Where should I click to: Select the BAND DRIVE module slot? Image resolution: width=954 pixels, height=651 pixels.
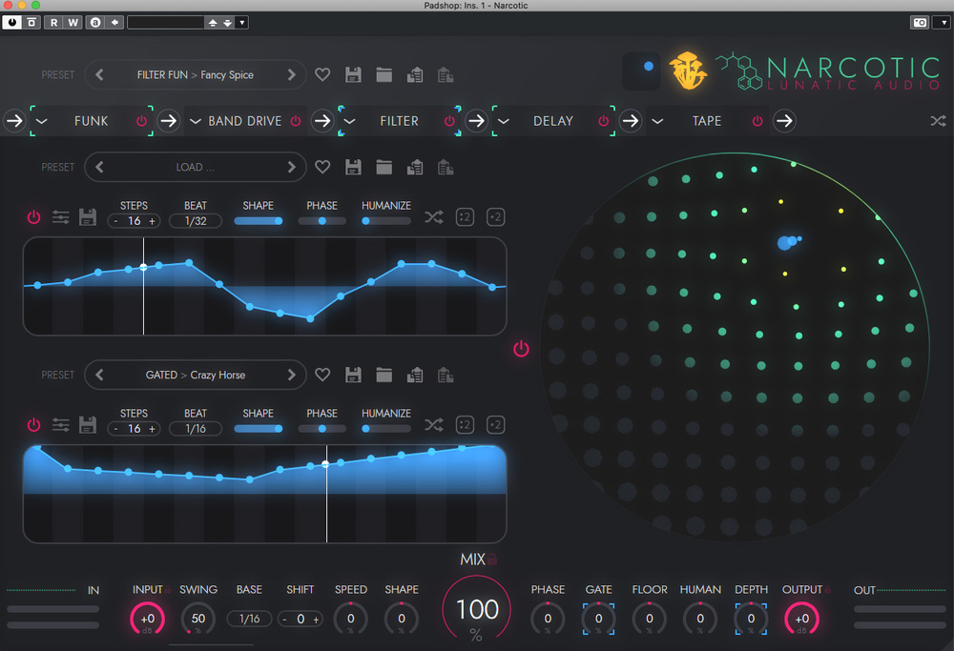[245, 121]
